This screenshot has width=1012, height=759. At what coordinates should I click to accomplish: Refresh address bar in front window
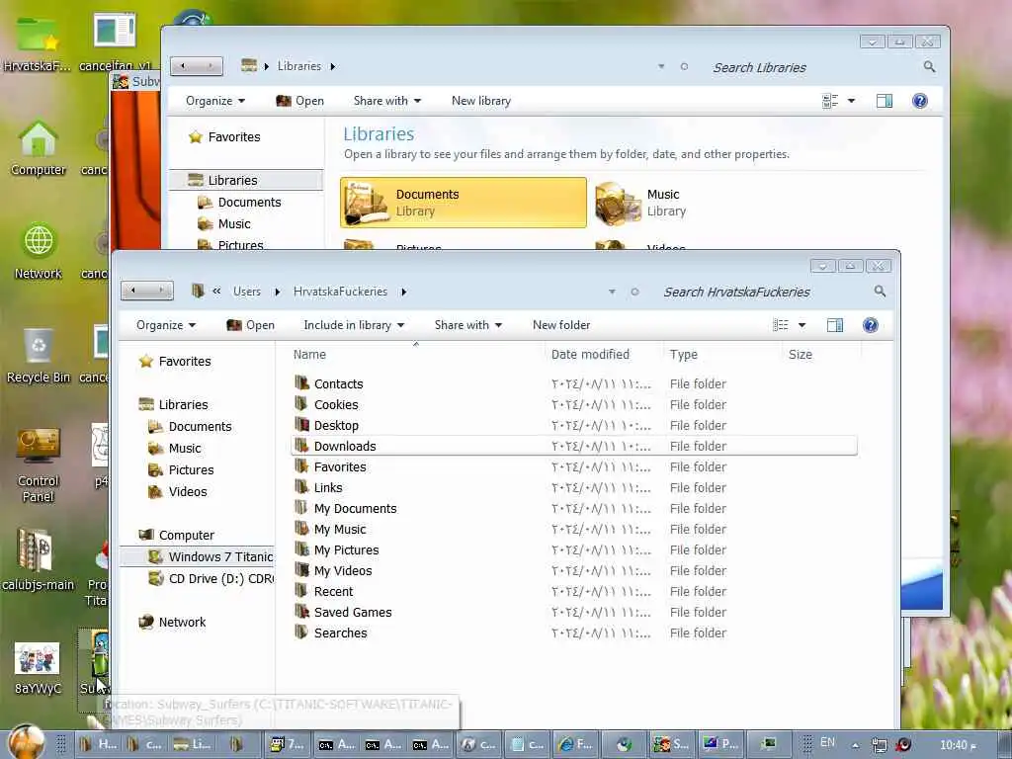pyautogui.click(x=634, y=292)
